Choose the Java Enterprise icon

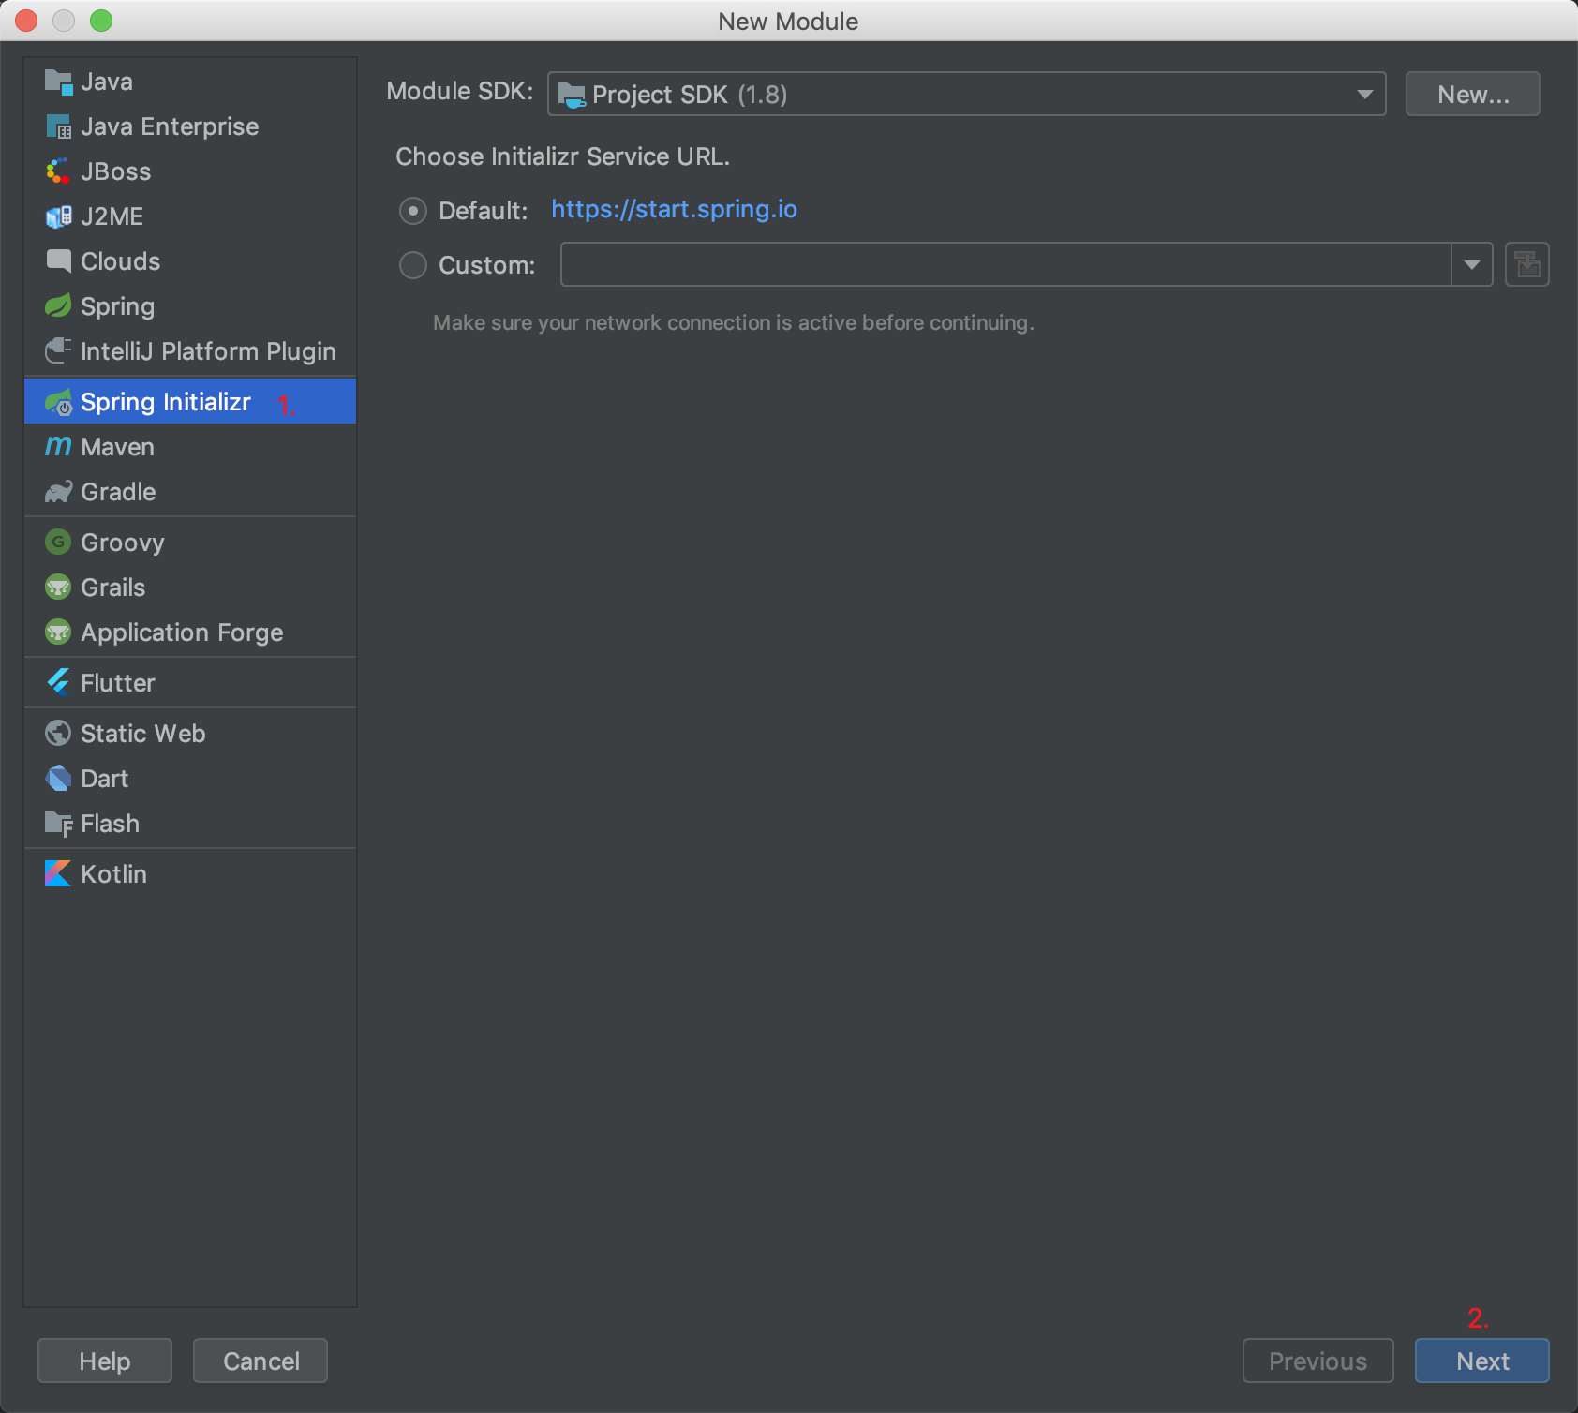[58, 126]
